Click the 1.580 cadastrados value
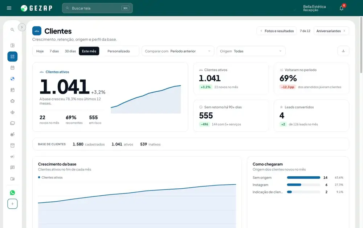Screen dimensions: 363x228 [89, 144]
